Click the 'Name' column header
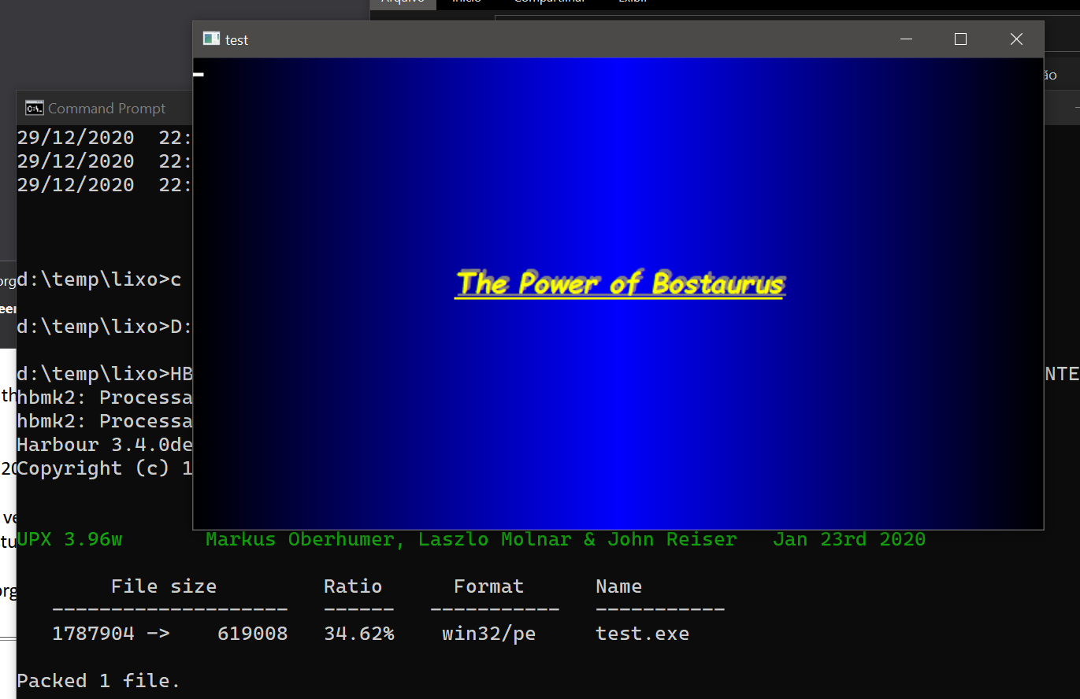The image size is (1080, 699). (619, 586)
